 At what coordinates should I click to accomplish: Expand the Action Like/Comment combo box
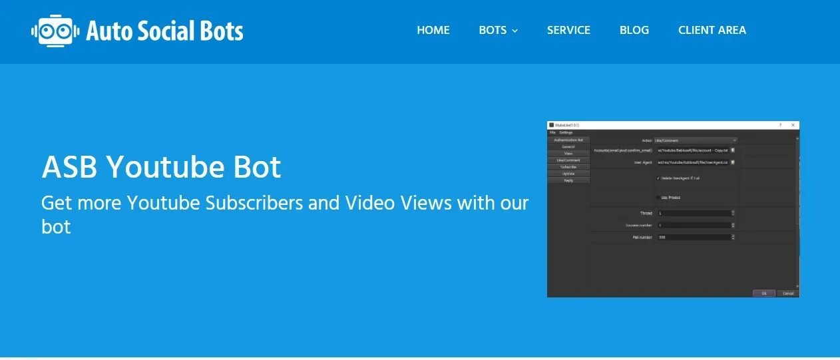click(x=696, y=140)
